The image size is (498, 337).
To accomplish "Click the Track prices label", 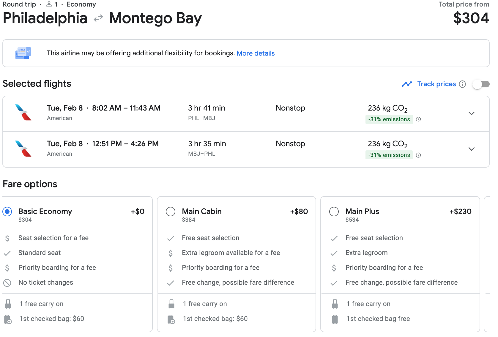I will point(436,84).
